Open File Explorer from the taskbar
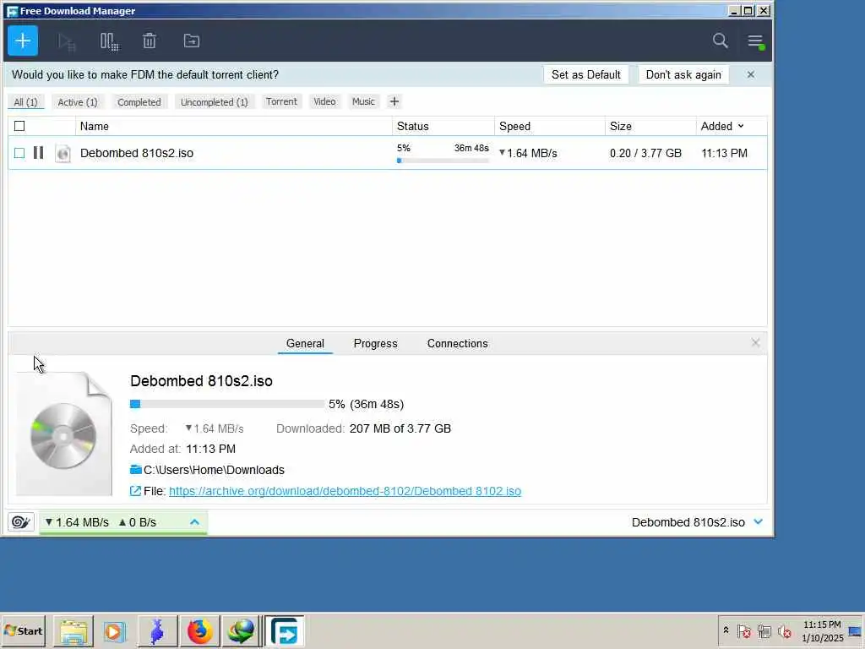 73,630
